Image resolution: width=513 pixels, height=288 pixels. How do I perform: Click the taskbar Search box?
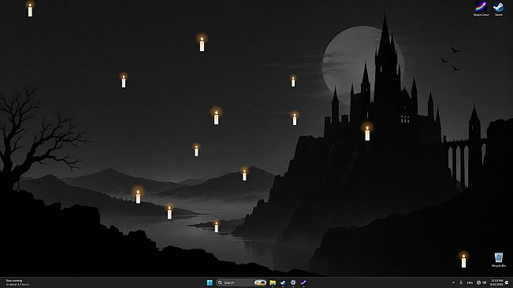pos(241,282)
